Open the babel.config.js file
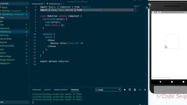This screenshot has width=187, height=105. point(6,56)
